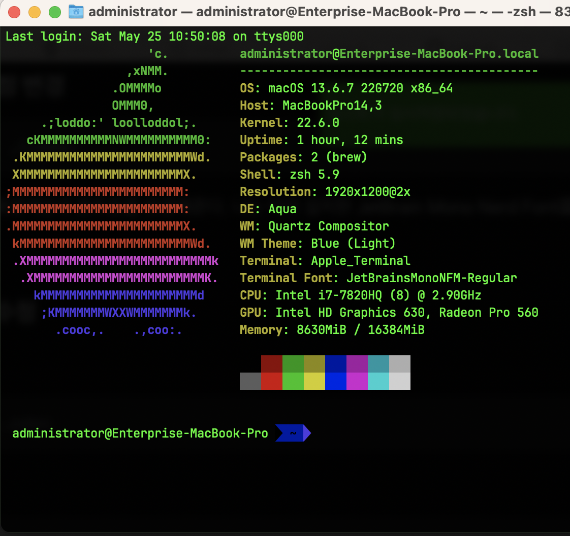Click the 'Terminal Font: JetBrainsMonoNFM-Regular' line
Viewport: 570px width, 536px height.
[378, 278]
